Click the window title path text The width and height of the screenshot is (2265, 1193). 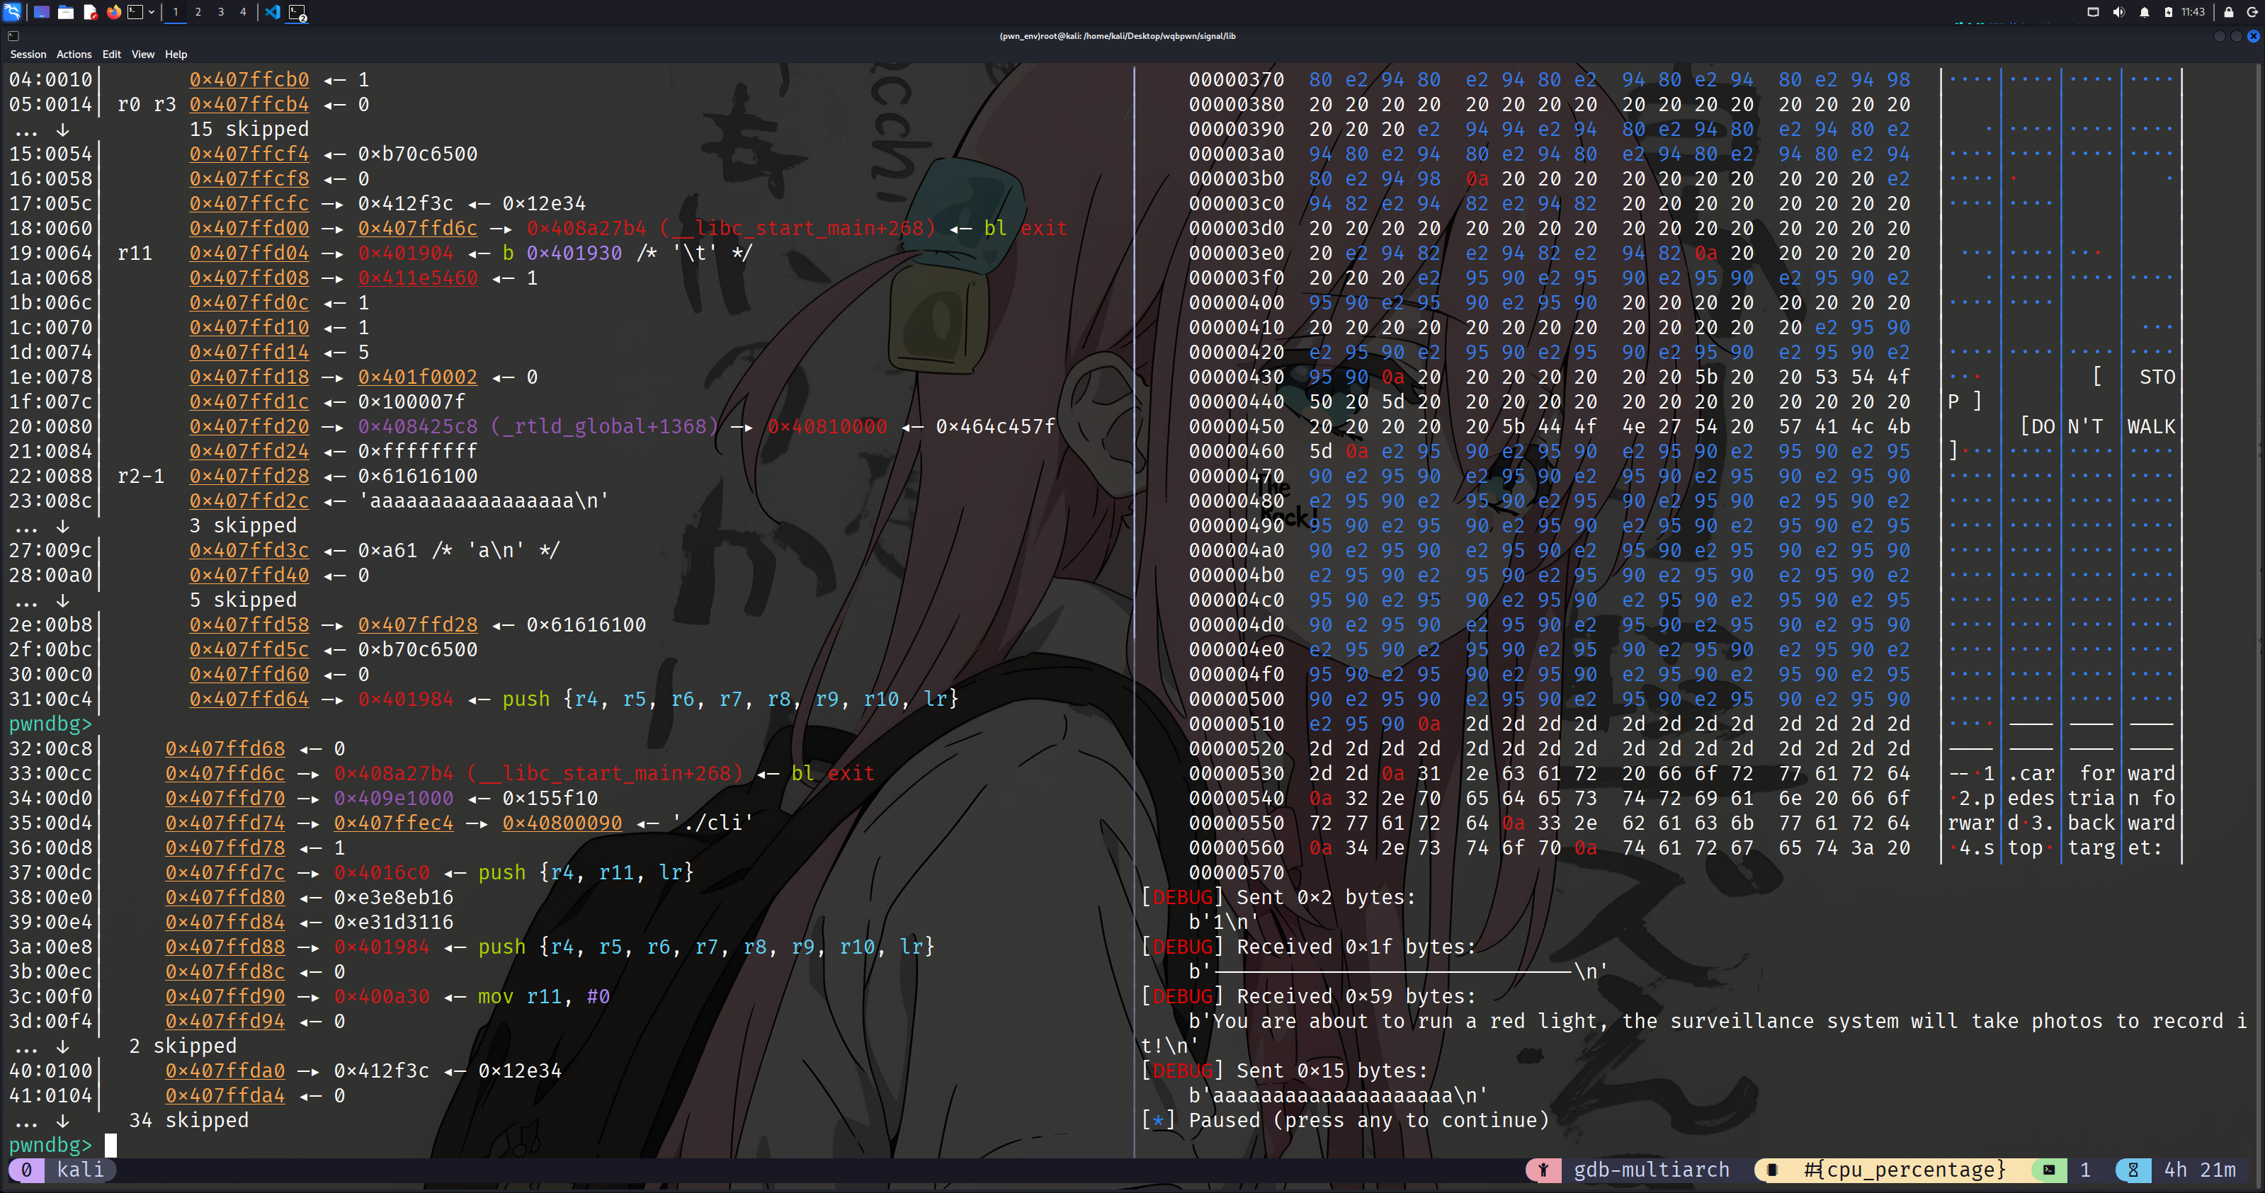coord(1118,36)
